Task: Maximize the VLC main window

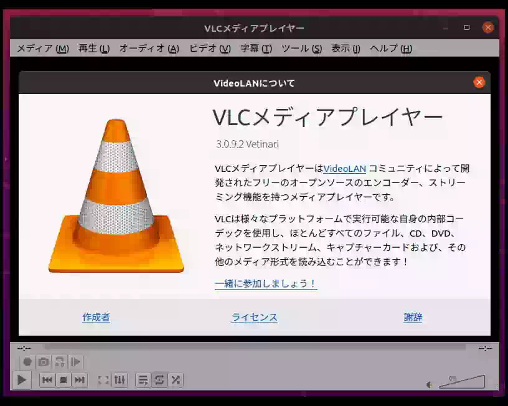Action: (467, 27)
